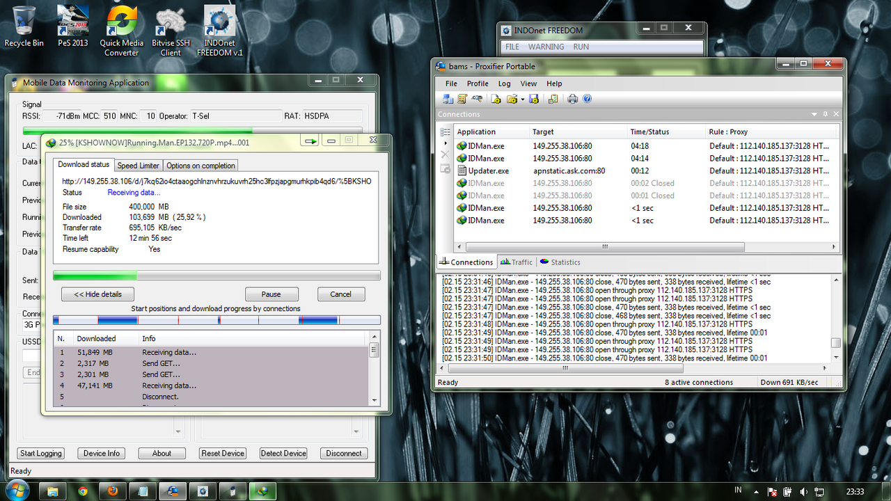Open the FILE menu in INDOnet FREEDOM

(x=512, y=47)
